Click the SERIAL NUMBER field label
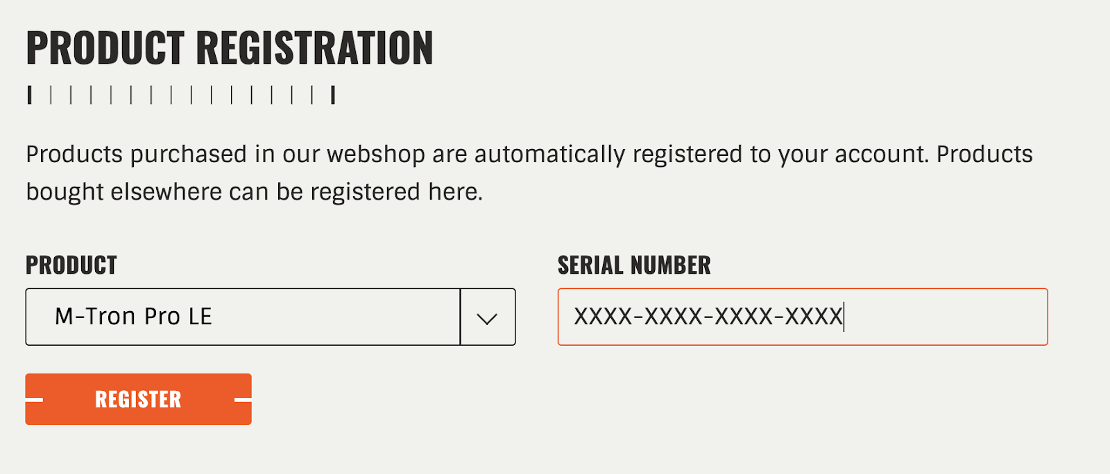This screenshot has width=1110, height=474. point(634,265)
